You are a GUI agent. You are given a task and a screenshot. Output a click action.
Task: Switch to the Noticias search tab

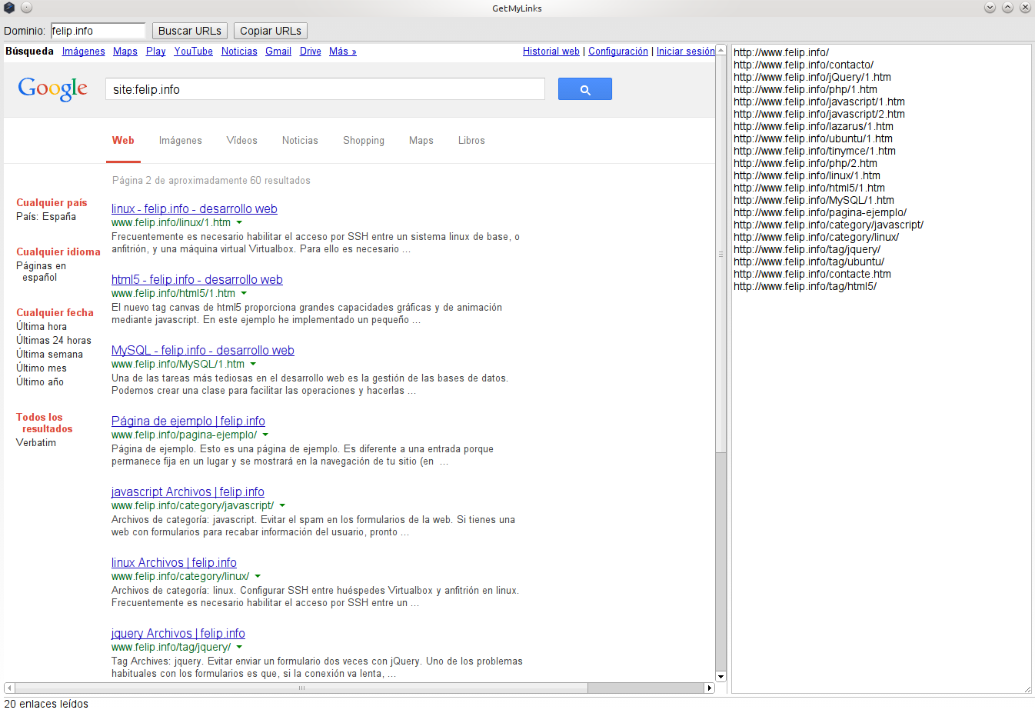tap(300, 141)
